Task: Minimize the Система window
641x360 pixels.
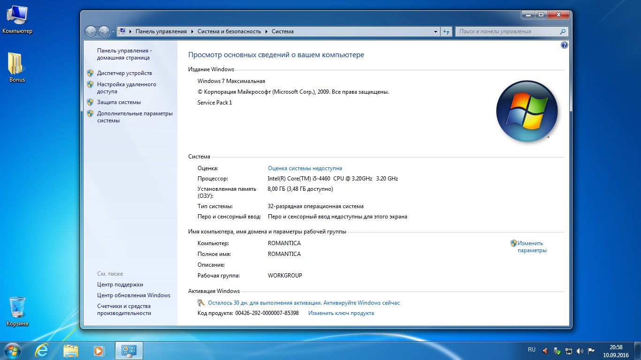Action: [x=528, y=15]
